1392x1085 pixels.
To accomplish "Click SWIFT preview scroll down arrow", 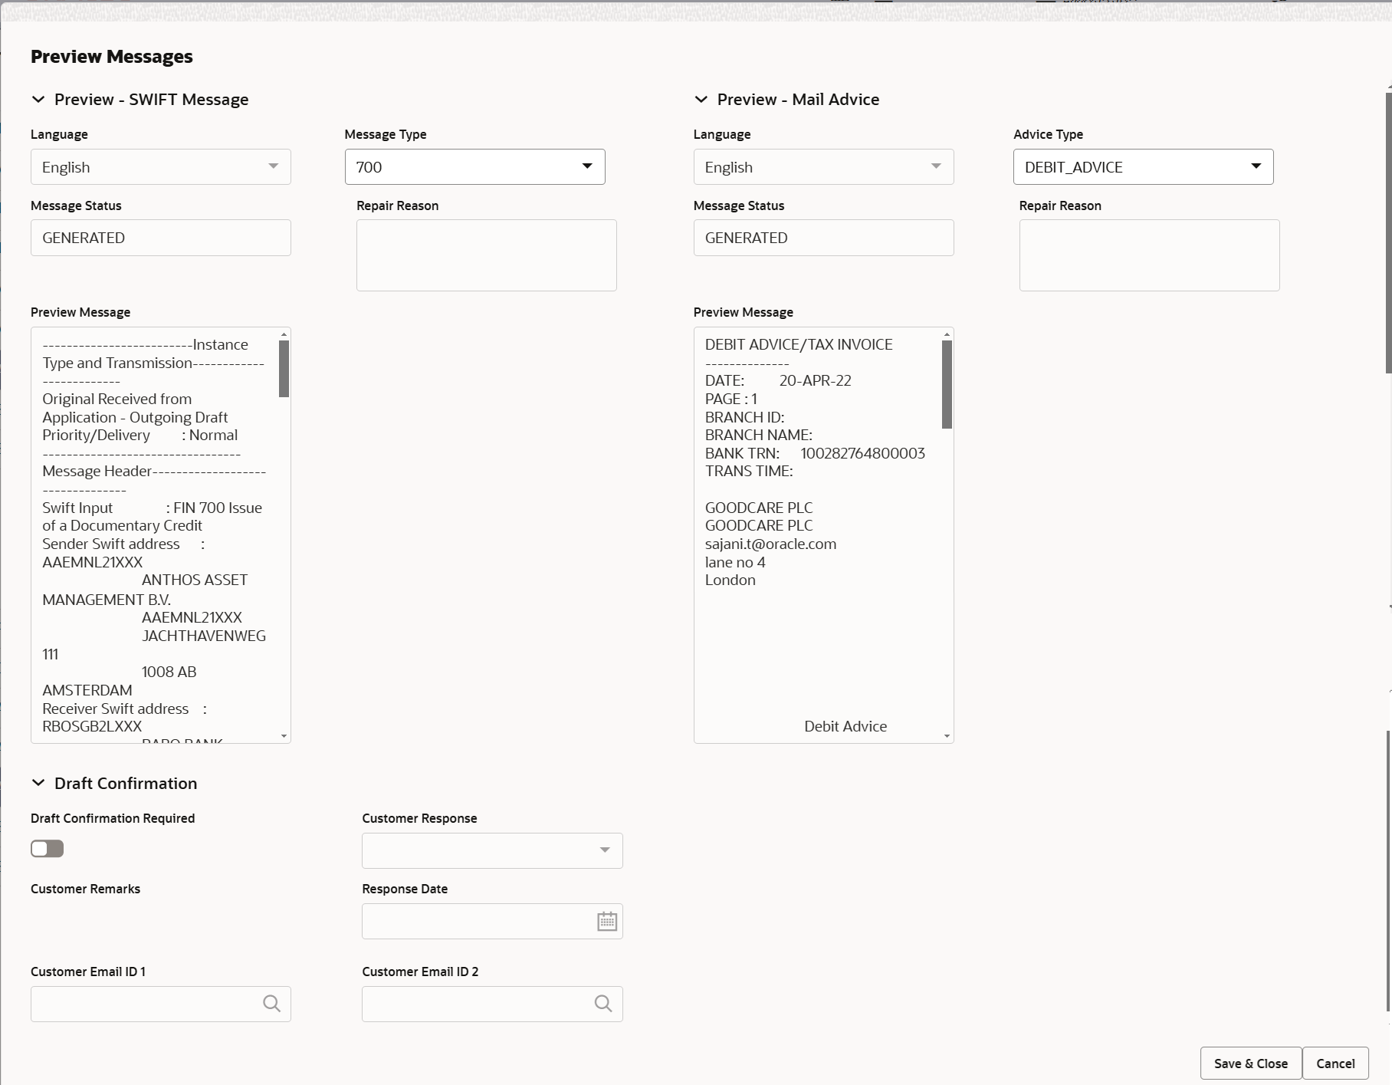I will coord(284,736).
